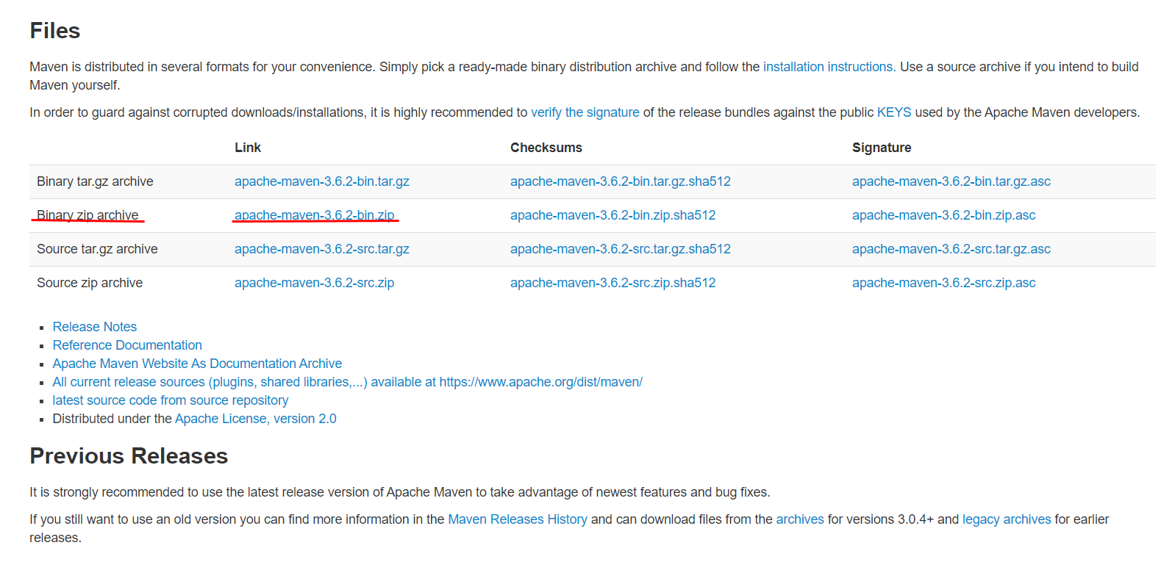This screenshot has width=1161, height=584.
Task: Click the Link column header
Action: click(x=248, y=148)
